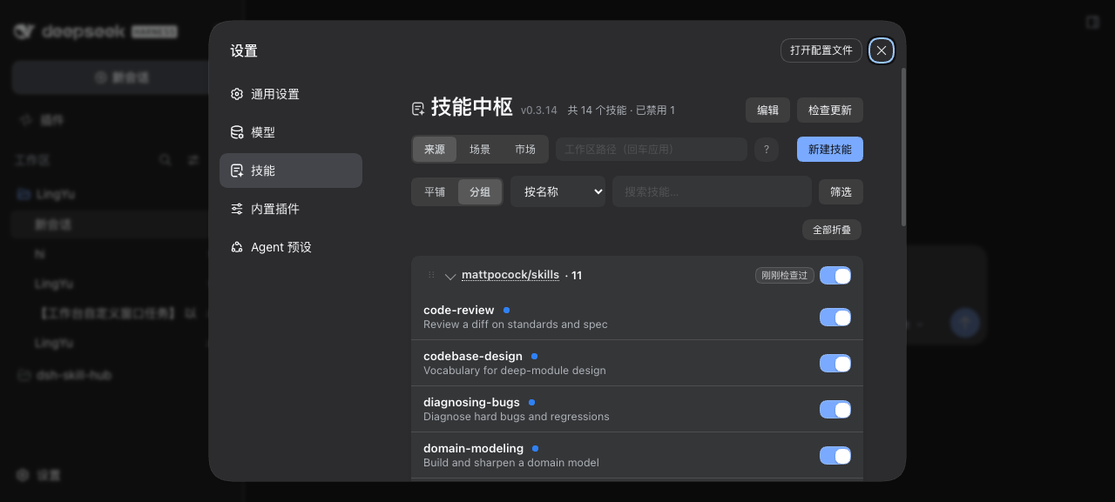Click 'Vocabulary for deep-module design' description
This screenshot has height=502, width=1115.
coord(515,371)
